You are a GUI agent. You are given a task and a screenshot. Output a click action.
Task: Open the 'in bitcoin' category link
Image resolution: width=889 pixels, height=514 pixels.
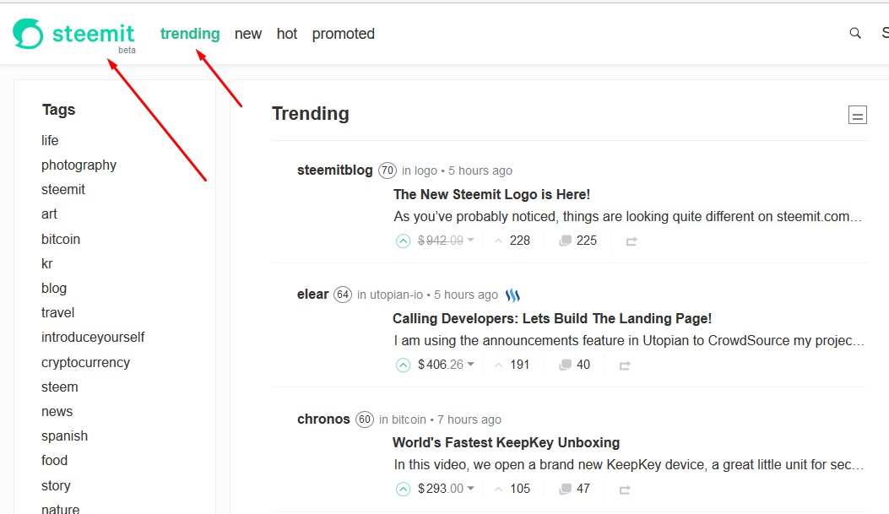(x=403, y=419)
